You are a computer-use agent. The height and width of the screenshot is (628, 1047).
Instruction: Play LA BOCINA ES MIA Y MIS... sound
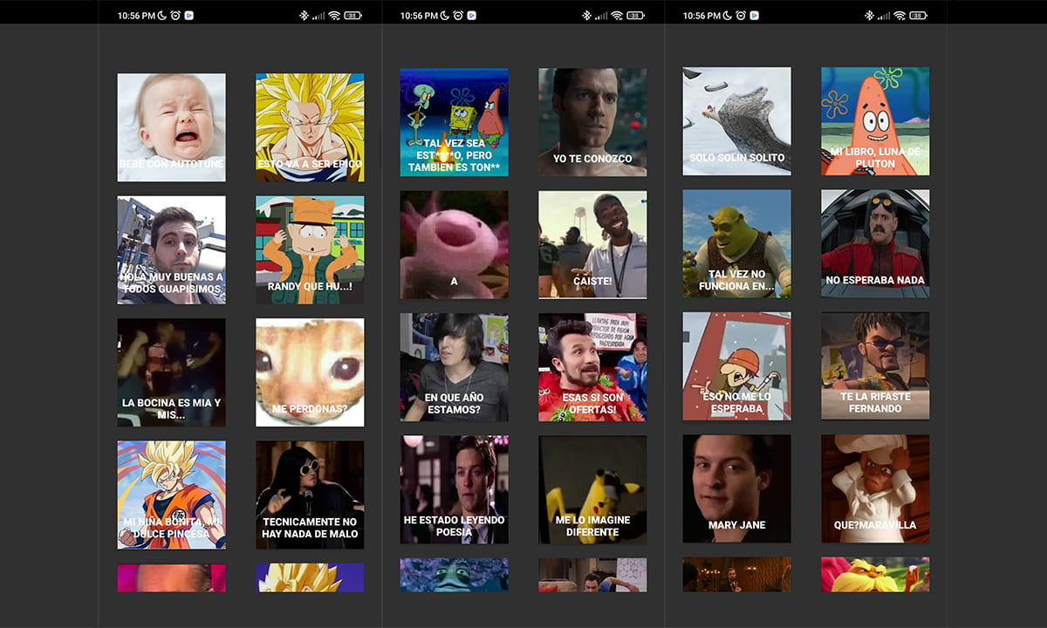click(172, 372)
